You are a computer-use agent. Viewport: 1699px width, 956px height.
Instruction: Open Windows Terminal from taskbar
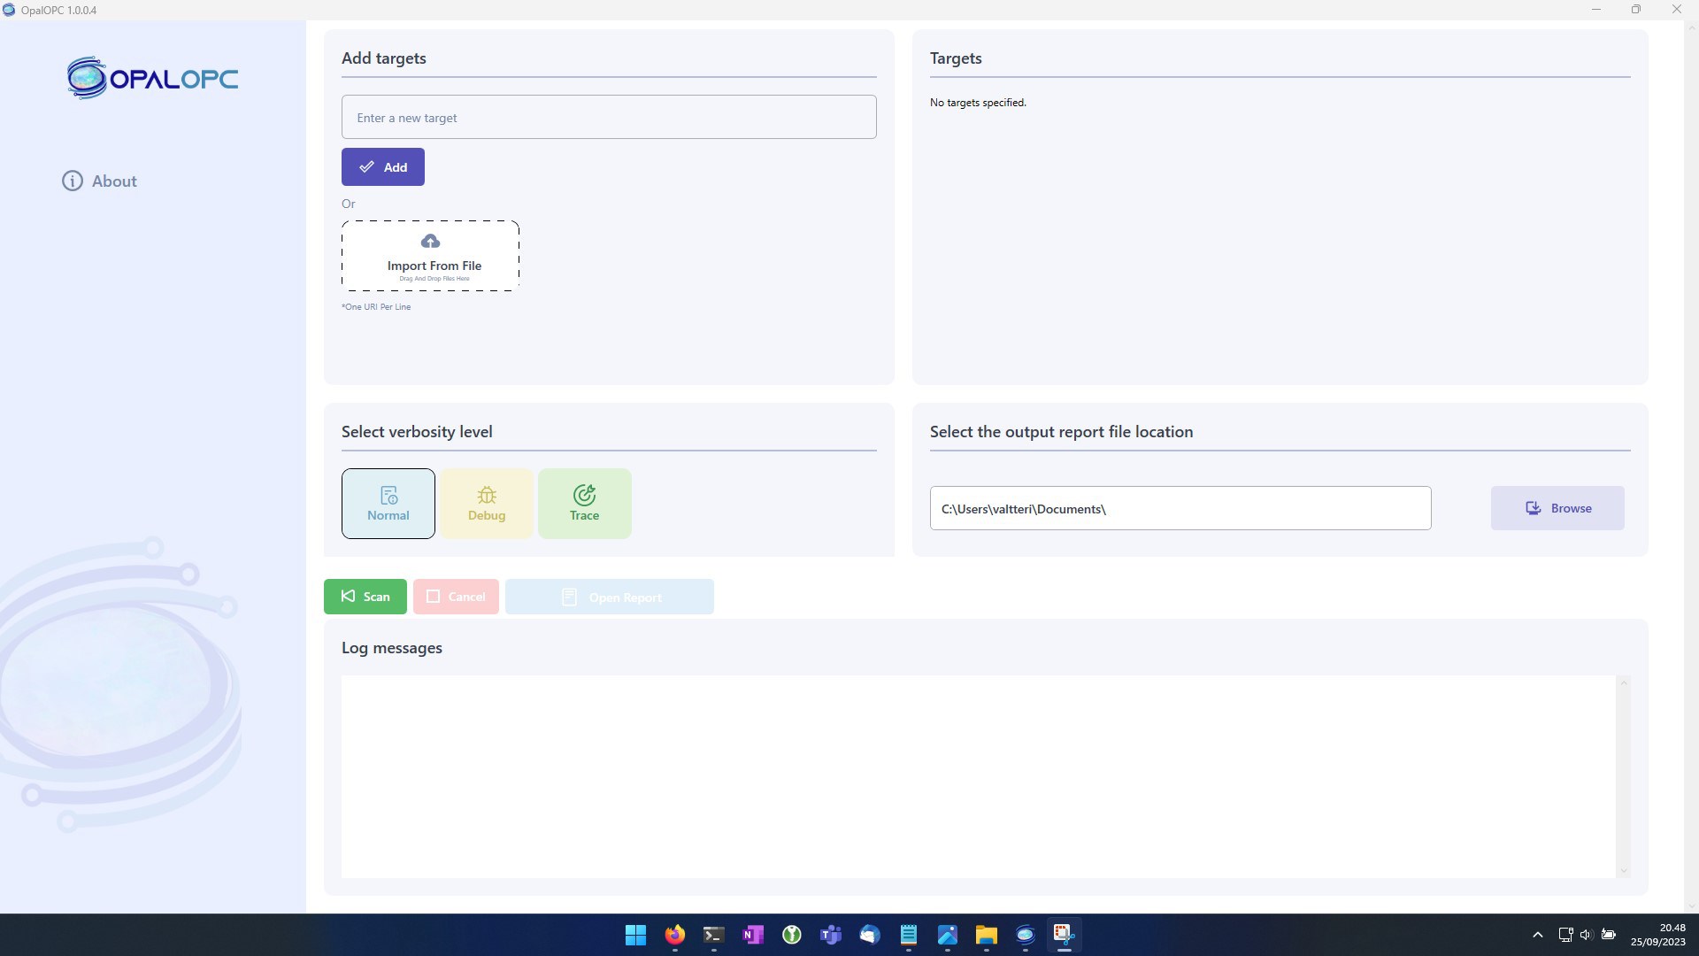click(x=713, y=935)
